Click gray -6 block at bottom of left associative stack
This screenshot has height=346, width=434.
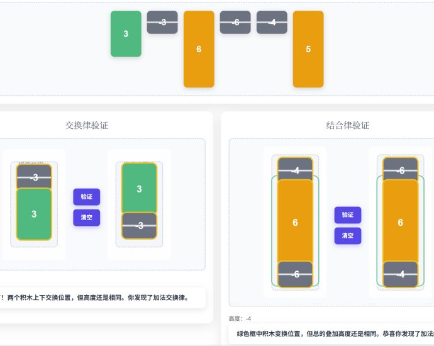point(296,274)
